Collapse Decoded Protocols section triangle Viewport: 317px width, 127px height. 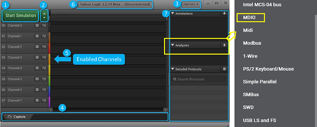coord(172,69)
